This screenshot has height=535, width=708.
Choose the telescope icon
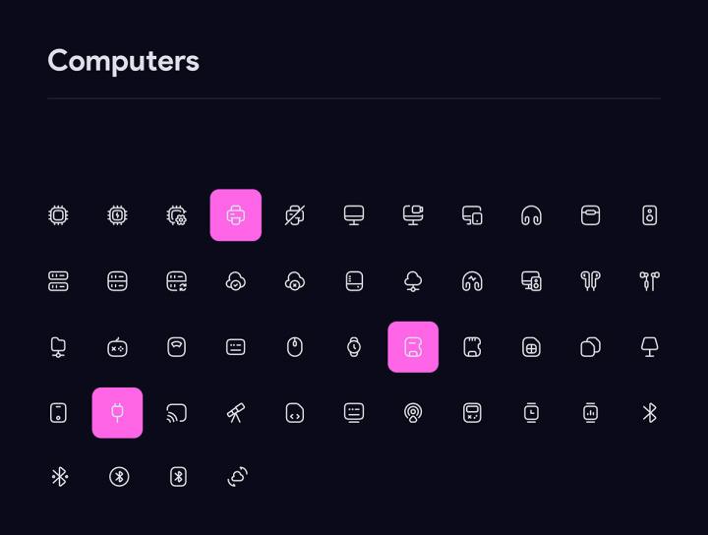coord(236,413)
